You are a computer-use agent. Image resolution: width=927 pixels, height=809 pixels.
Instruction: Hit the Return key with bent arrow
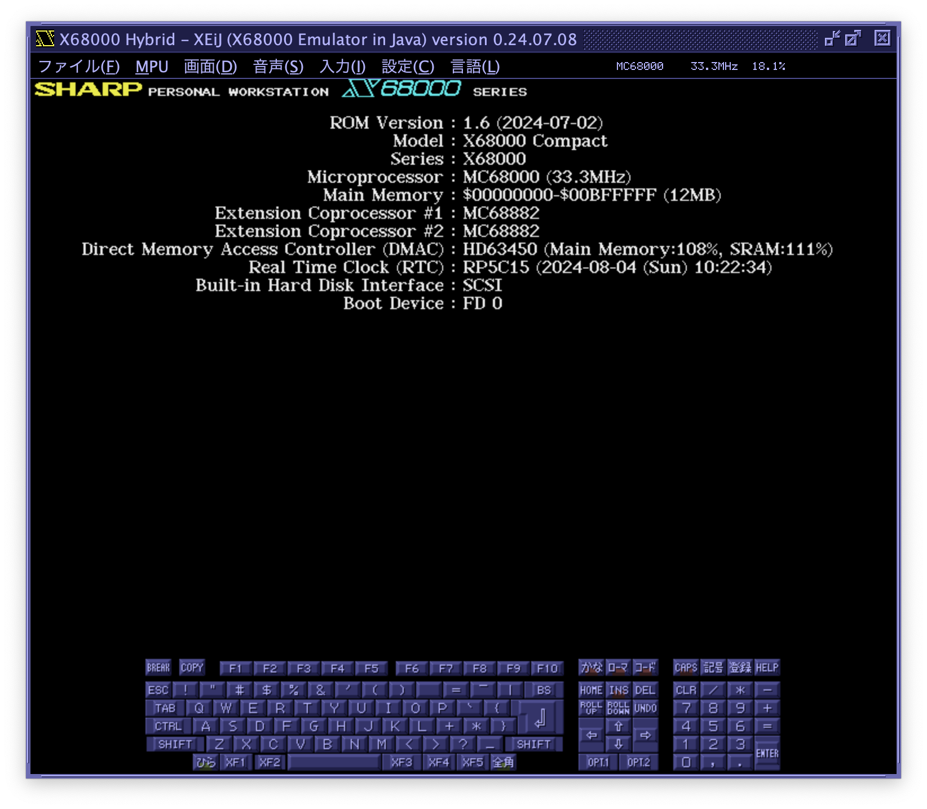coord(540,718)
